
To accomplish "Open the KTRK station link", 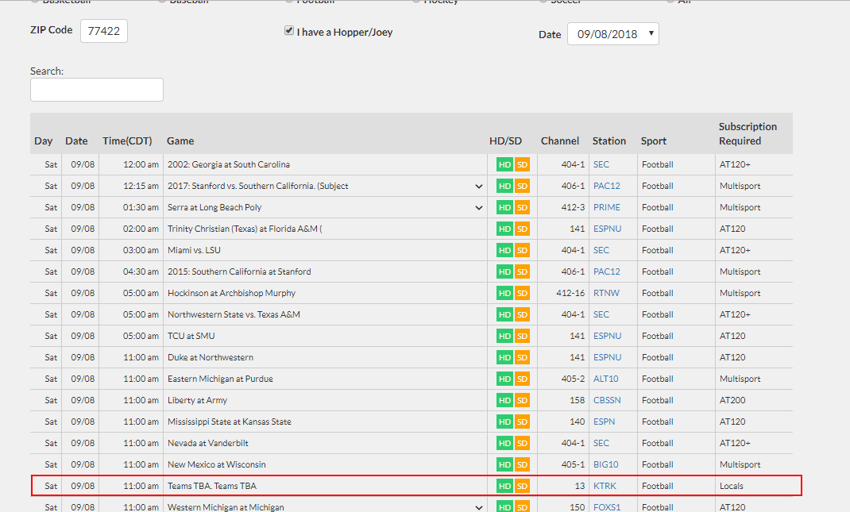I will coord(605,486).
